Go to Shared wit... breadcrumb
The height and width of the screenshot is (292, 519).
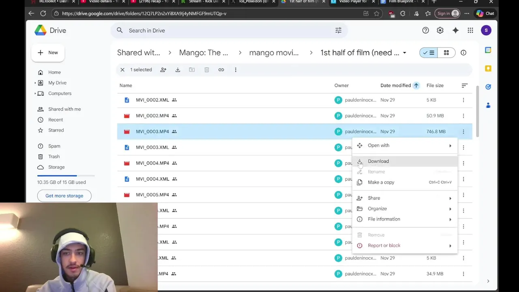[x=139, y=53]
